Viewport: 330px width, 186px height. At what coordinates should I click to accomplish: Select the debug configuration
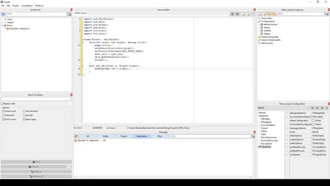click(x=267, y=27)
